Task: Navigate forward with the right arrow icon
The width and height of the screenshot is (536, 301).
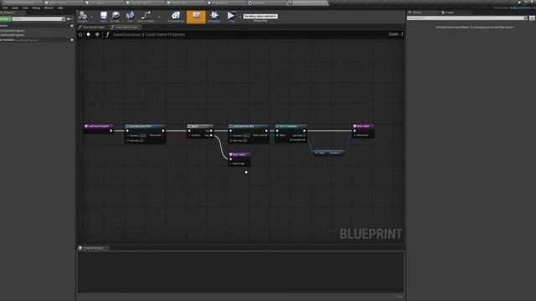Action: (97, 34)
